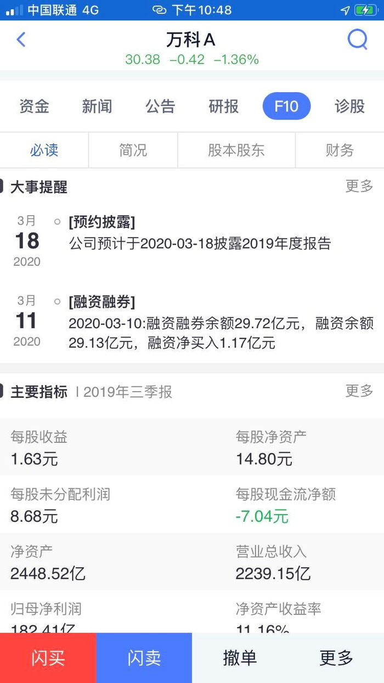The height and width of the screenshot is (683, 384).
Task: Open the 股本股东 sub-tab
Action: click(236, 150)
